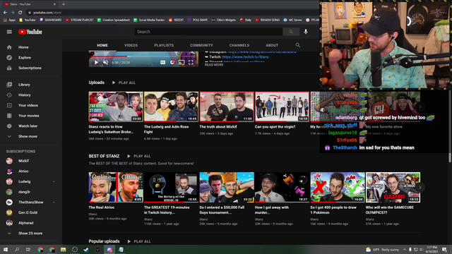Screen dimensions: 452x254
Task: Cast the featured video to a device
Action: (x=182, y=63)
